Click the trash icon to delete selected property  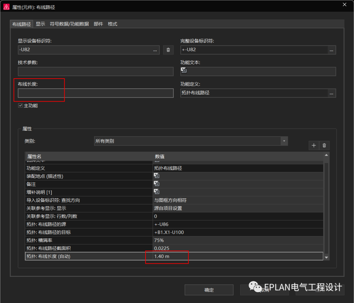tap(324, 145)
